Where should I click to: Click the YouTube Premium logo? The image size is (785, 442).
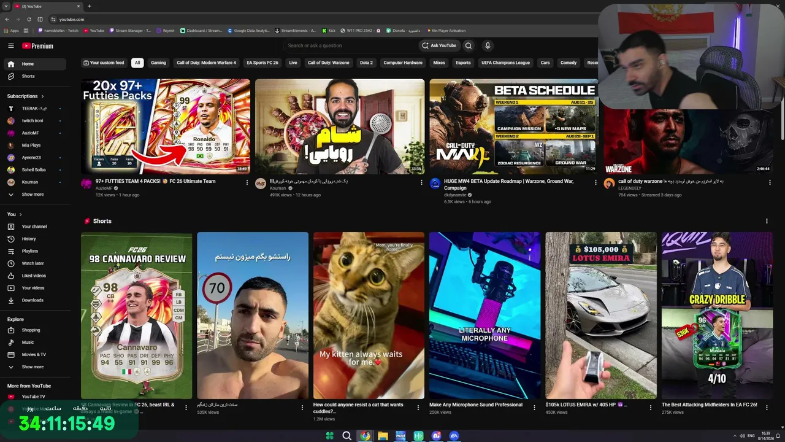tap(37, 46)
